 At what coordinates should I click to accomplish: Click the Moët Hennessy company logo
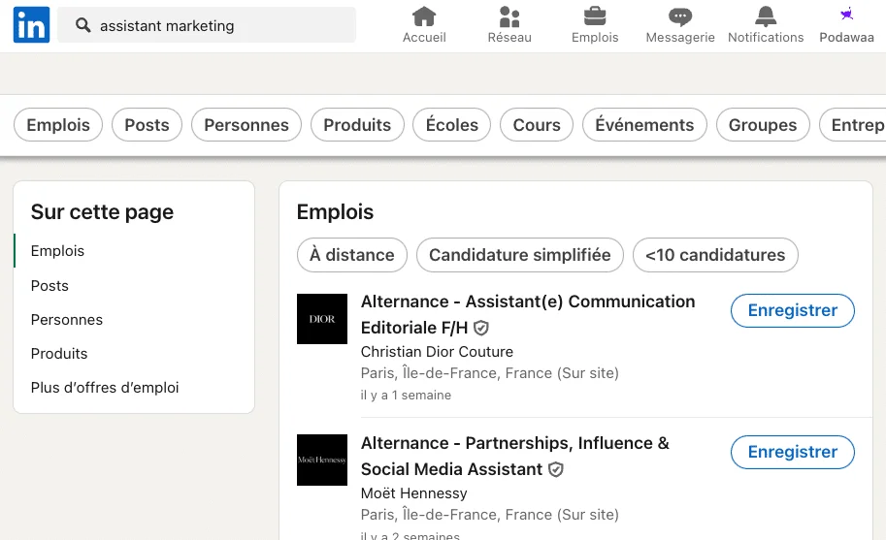(322, 460)
